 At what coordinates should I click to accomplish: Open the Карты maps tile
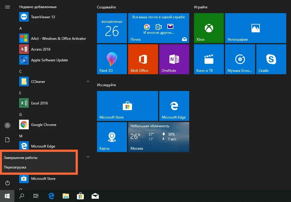pyautogui.click(x=112, y=137)
